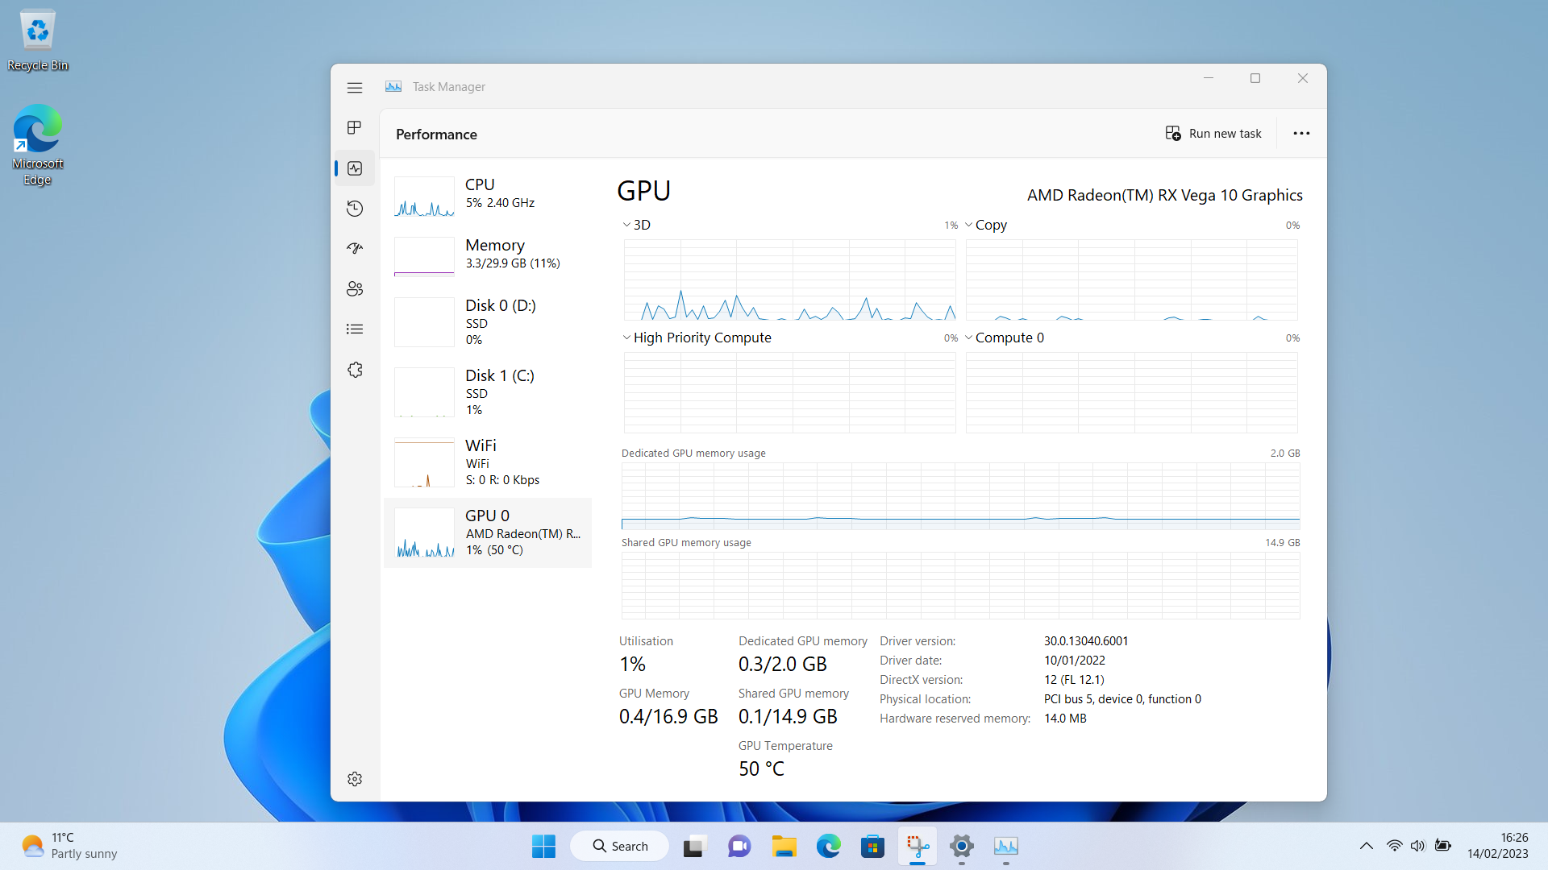Select the Microsoft Edge desktop shortcut

38,145
